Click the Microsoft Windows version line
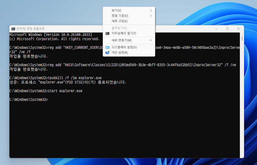Viewport: 257px width, 165px height. click(x=51, y=35)
